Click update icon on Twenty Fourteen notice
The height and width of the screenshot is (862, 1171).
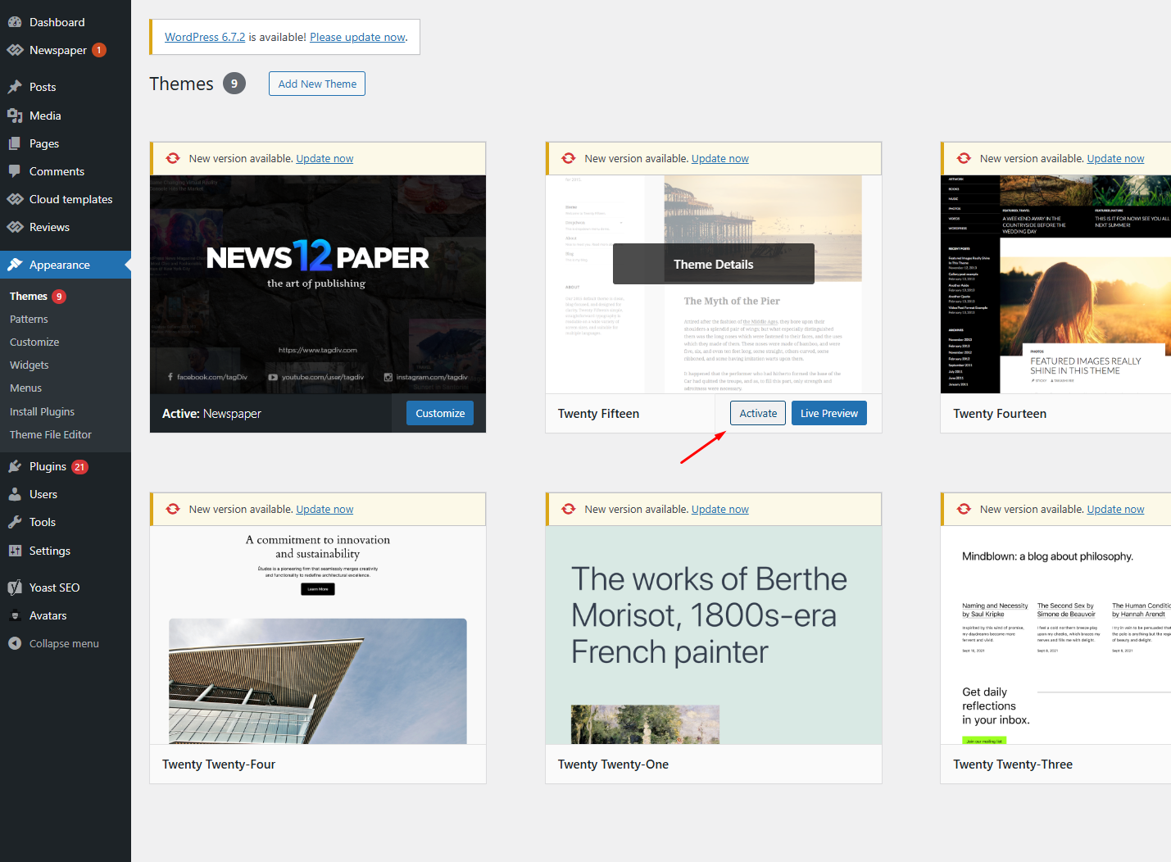(964, 158)
